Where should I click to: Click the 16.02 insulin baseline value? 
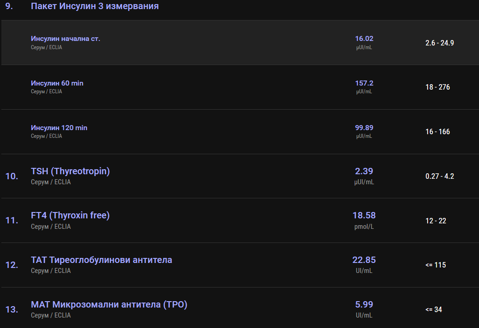(364, 39)
